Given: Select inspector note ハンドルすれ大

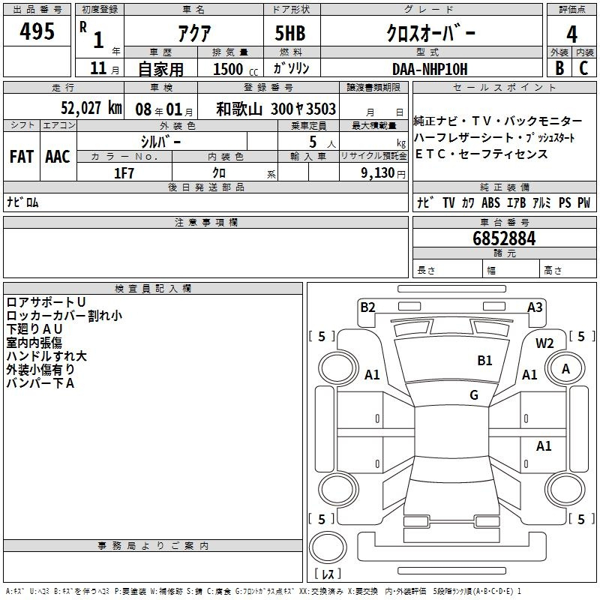Looking at the screenshot, I should tap(46, 355).
